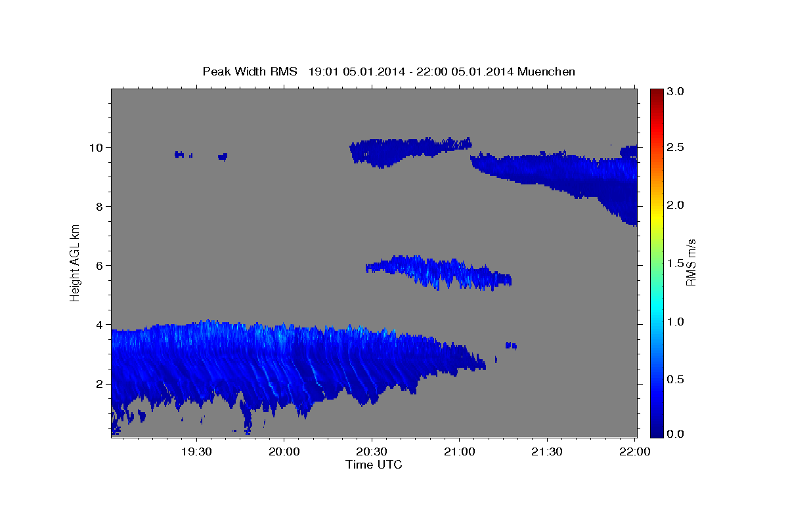
Task: Click the height axis label 6
Action: 100,265
